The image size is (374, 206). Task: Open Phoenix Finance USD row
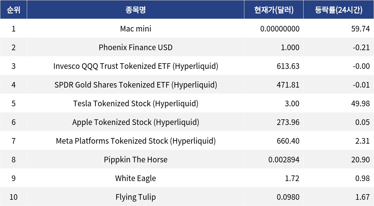(x=136, y=47)
